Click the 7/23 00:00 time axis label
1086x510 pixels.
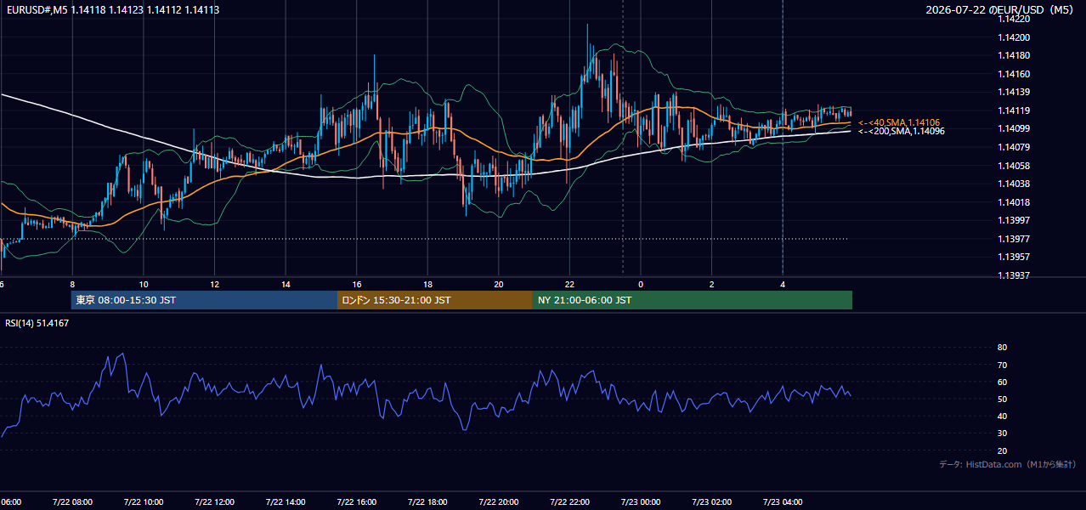(641, 502)
